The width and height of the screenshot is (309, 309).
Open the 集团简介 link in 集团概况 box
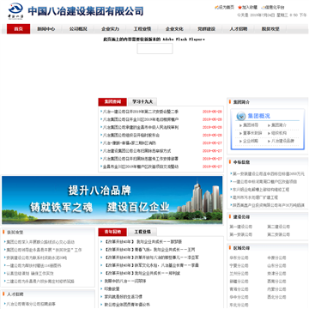tap(279, 125)
